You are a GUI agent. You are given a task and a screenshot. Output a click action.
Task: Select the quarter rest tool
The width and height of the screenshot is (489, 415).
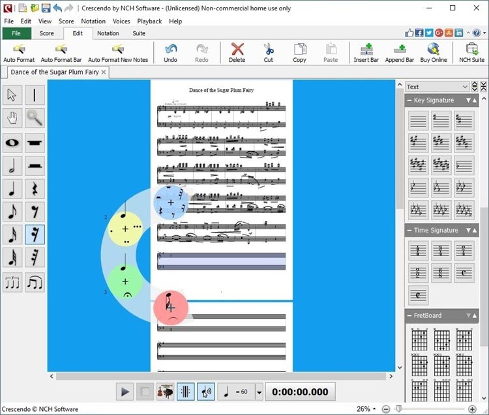coord(35,188)
